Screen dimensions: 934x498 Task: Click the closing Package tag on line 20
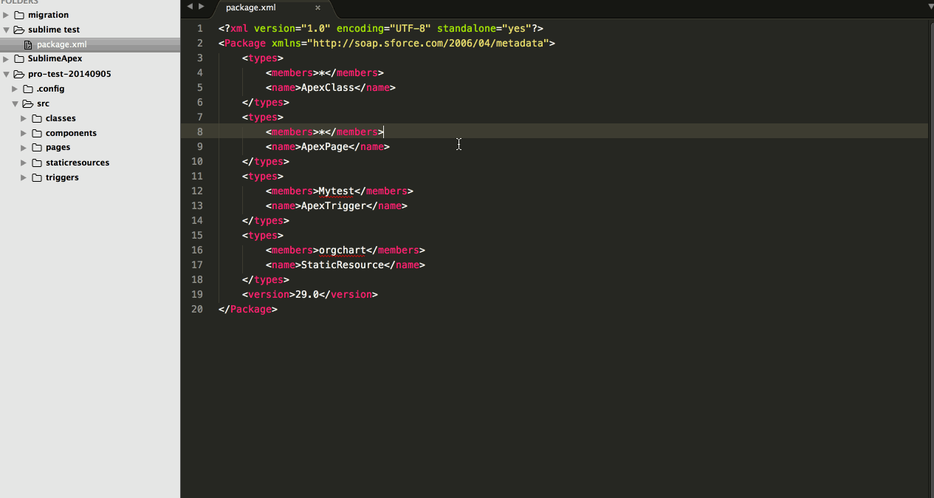click(248, 309)
